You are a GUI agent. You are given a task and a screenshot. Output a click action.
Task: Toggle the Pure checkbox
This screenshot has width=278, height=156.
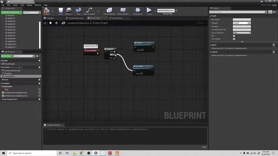[x=234, y=36]
